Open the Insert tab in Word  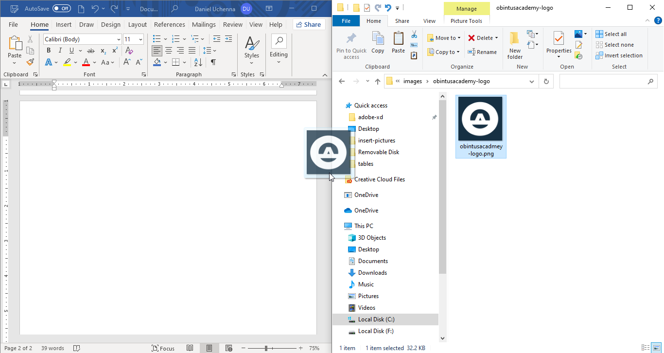point(63,24)
